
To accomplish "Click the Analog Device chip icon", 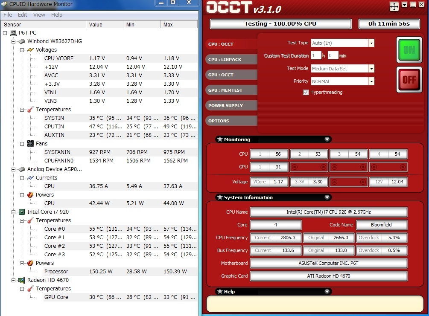I will point(22,169).
